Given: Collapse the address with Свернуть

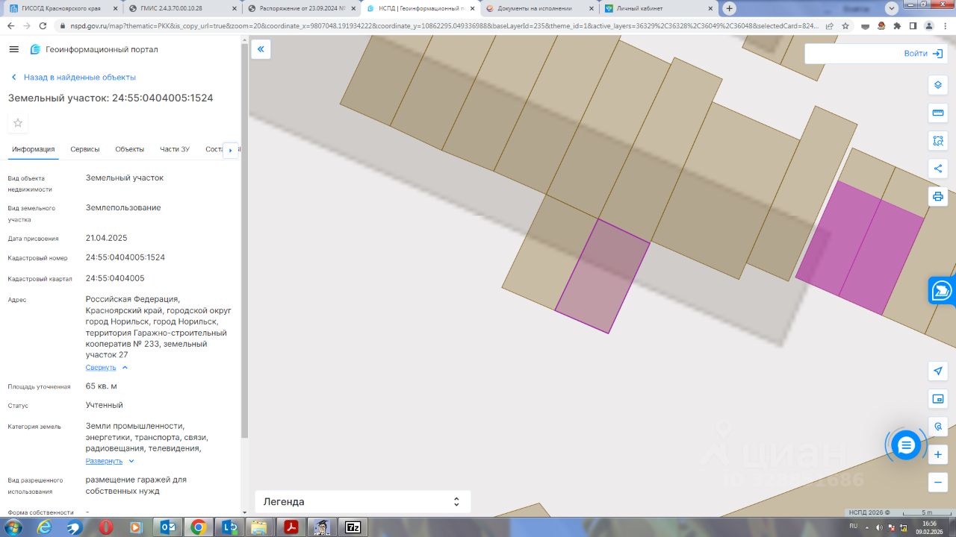Looking at the screenshot, I should 107,368.
